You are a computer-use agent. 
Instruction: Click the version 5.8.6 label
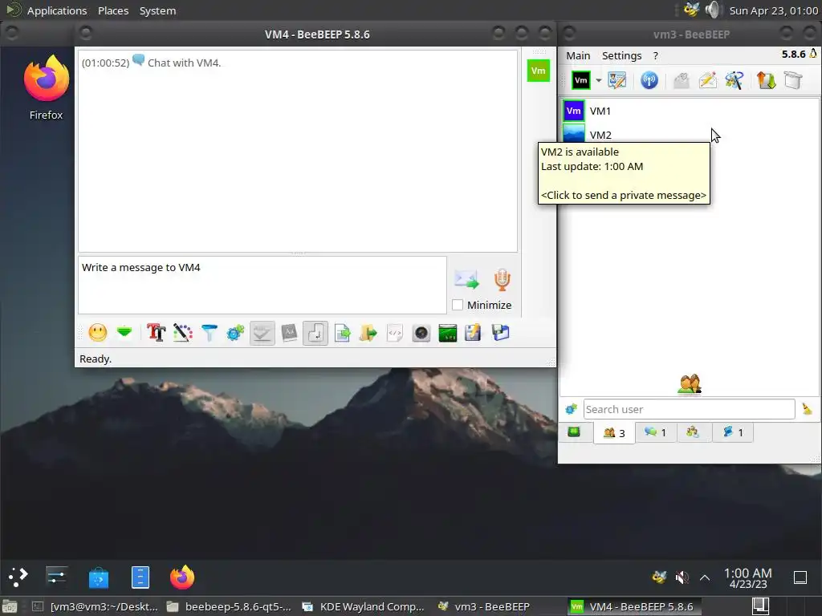[793, 55]
